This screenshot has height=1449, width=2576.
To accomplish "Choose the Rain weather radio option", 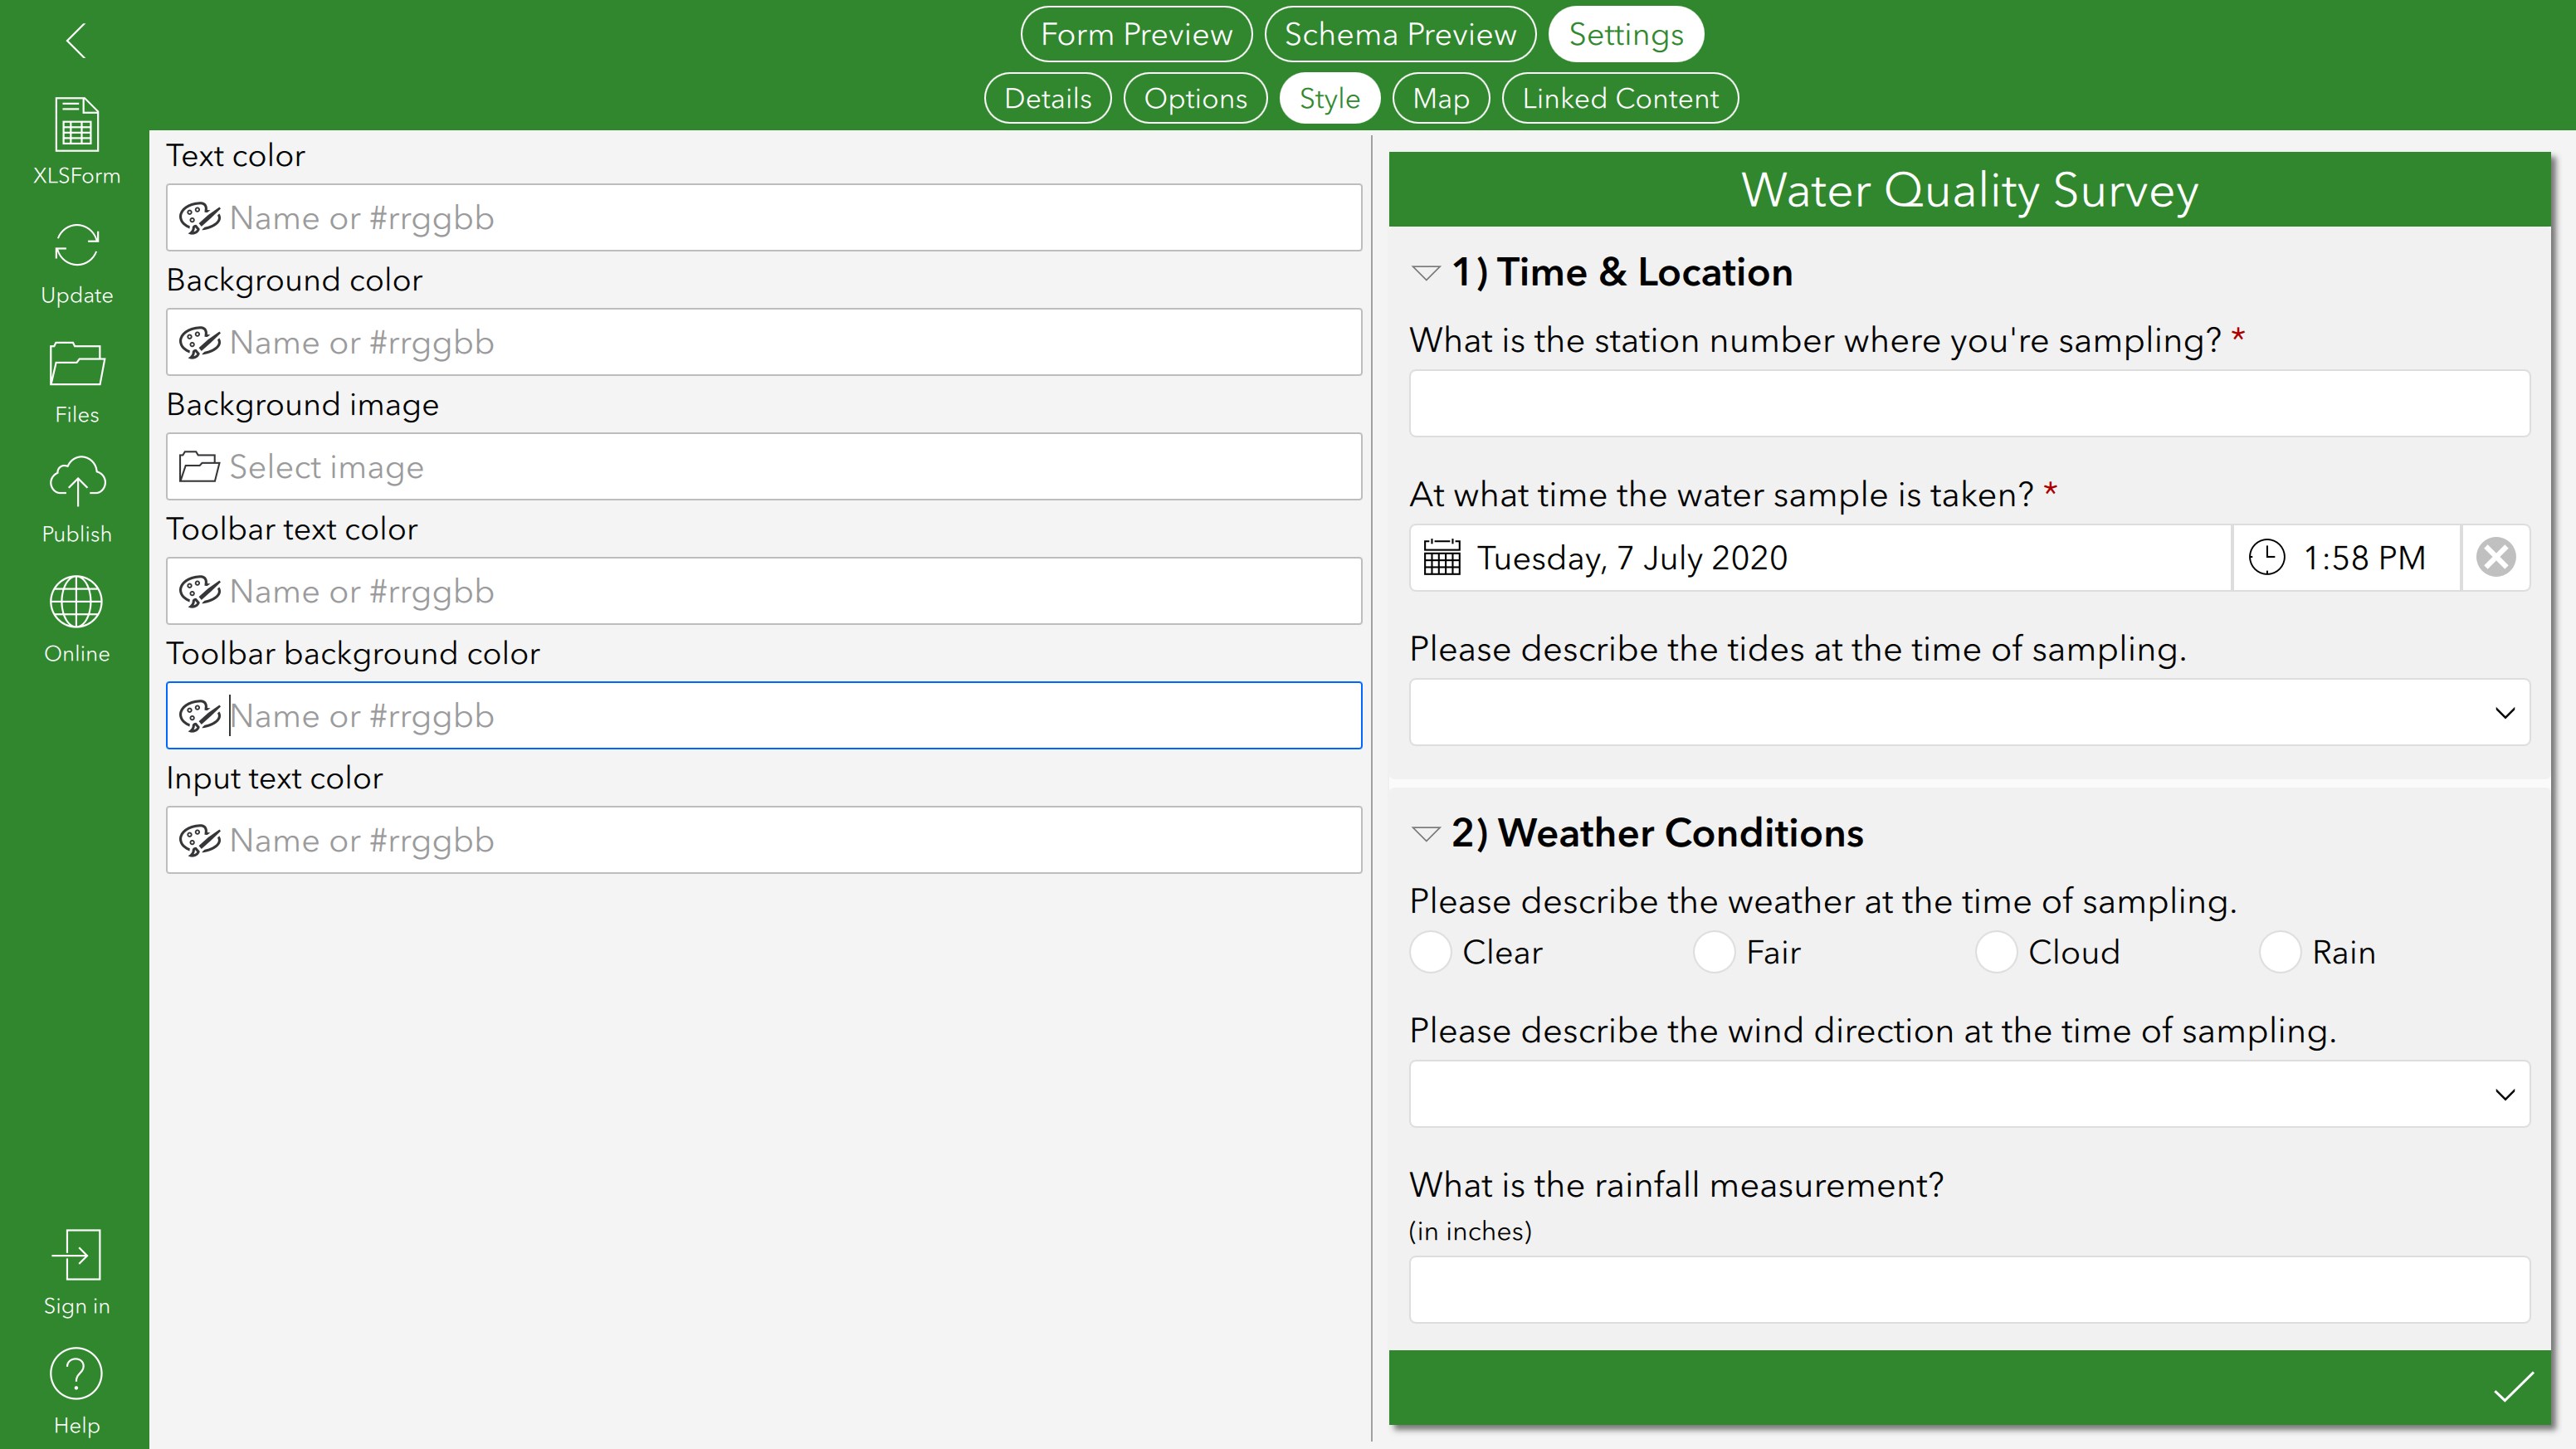I will point(2280,952).
